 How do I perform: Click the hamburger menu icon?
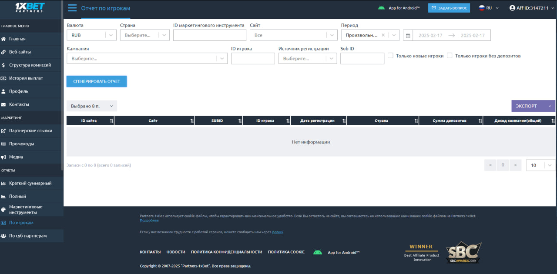coord(72,8)
